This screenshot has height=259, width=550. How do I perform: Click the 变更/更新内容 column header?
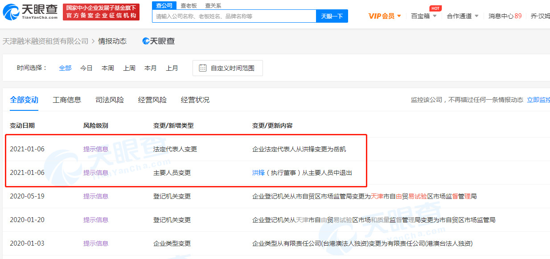click(272, 125)
